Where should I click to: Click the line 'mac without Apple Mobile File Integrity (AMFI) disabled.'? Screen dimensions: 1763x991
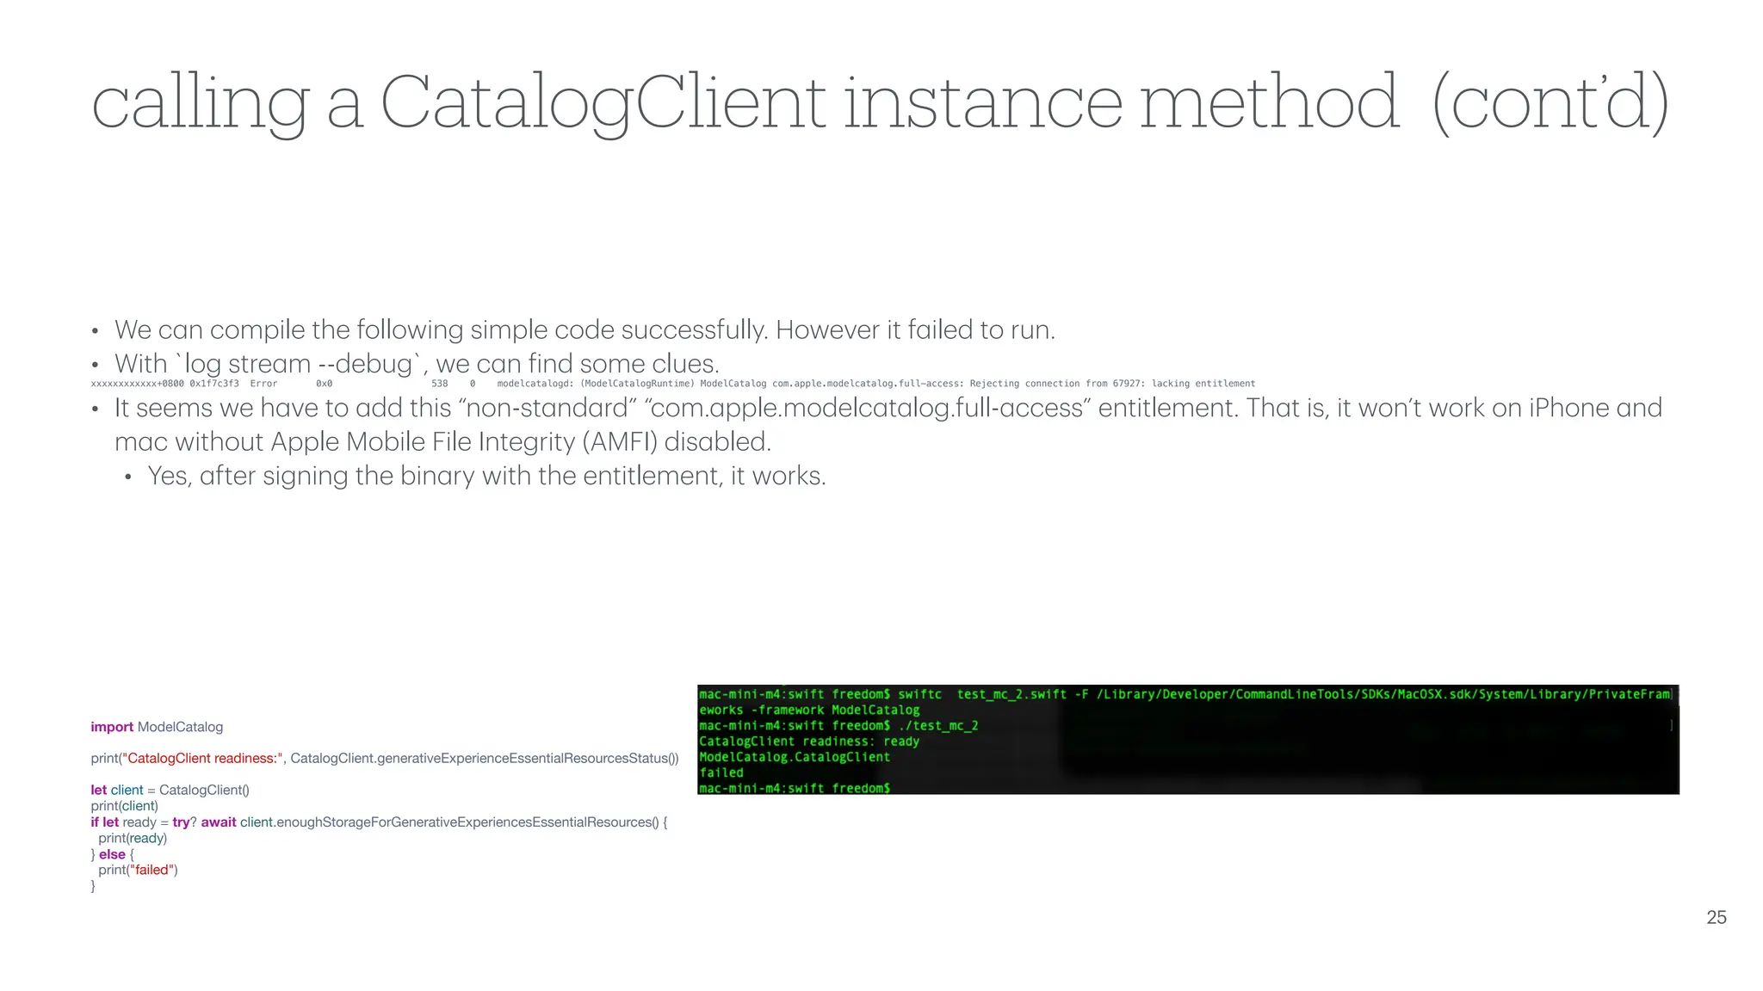point(442,442)
